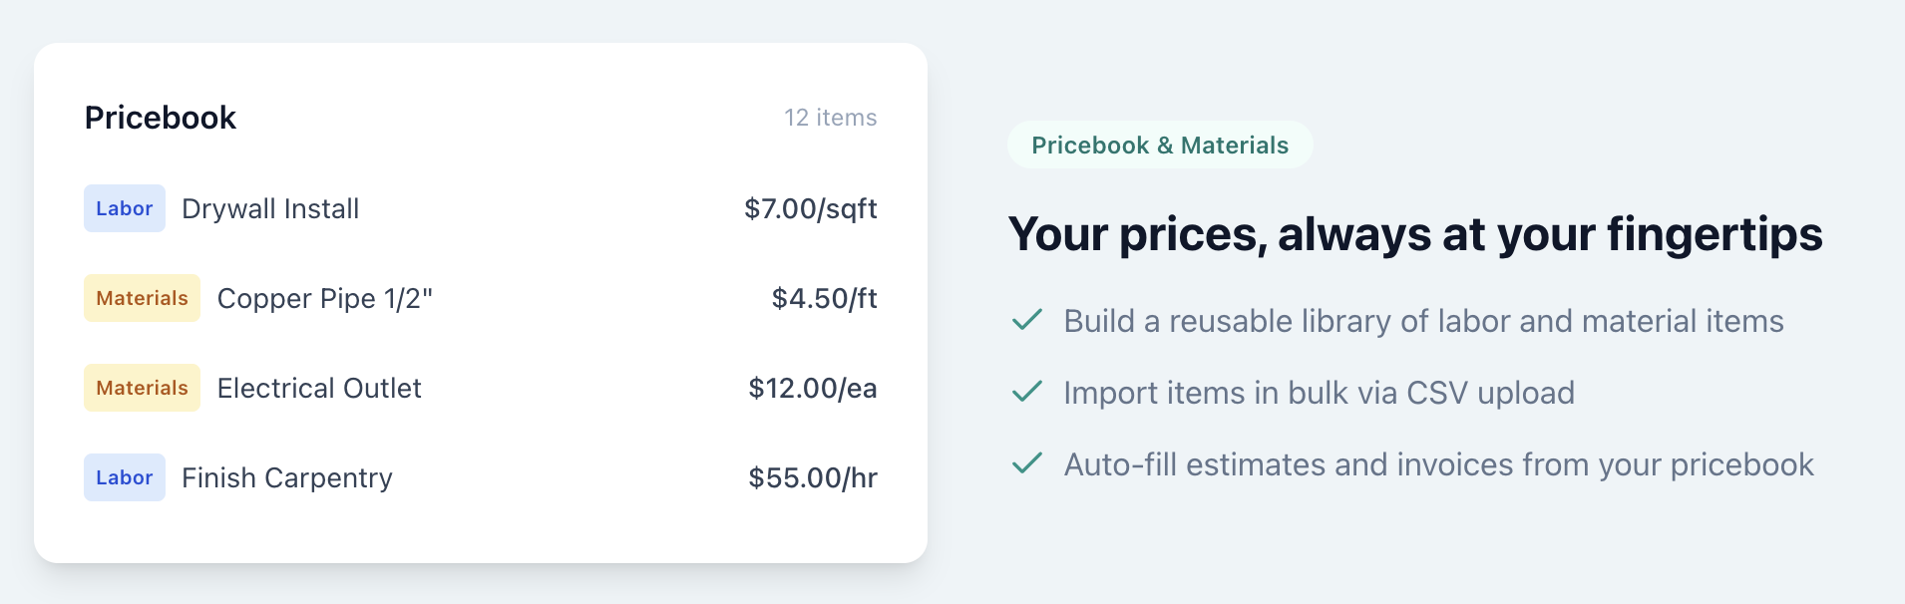Screen dimensions: 1905x604
Task: Select the Materials badge on Copper Pipe 1/2"
Action: [x=142, y=297]
